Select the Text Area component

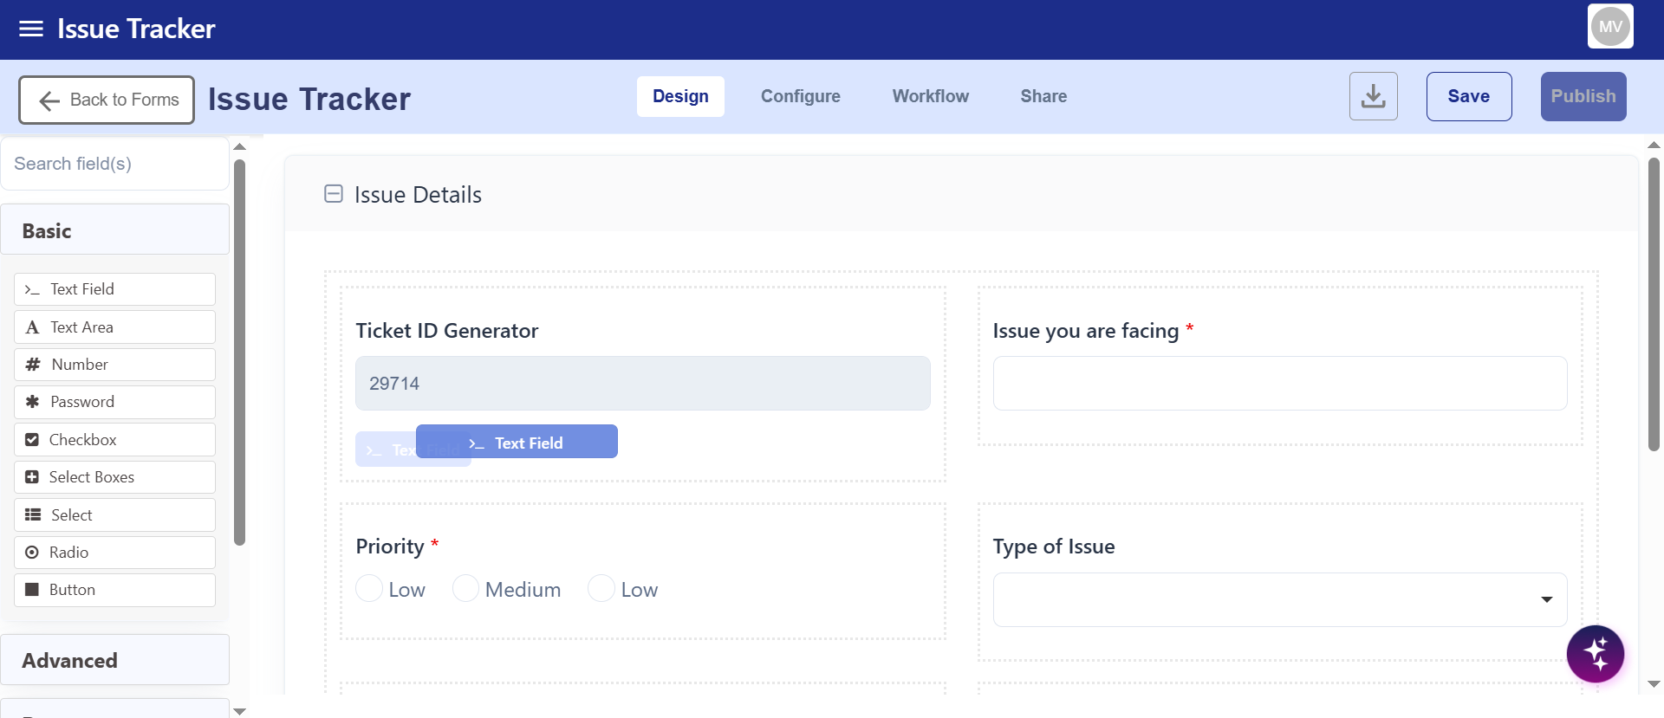(x=114, y=327)
